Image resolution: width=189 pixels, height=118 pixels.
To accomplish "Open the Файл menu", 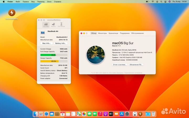I will point(18,2).
